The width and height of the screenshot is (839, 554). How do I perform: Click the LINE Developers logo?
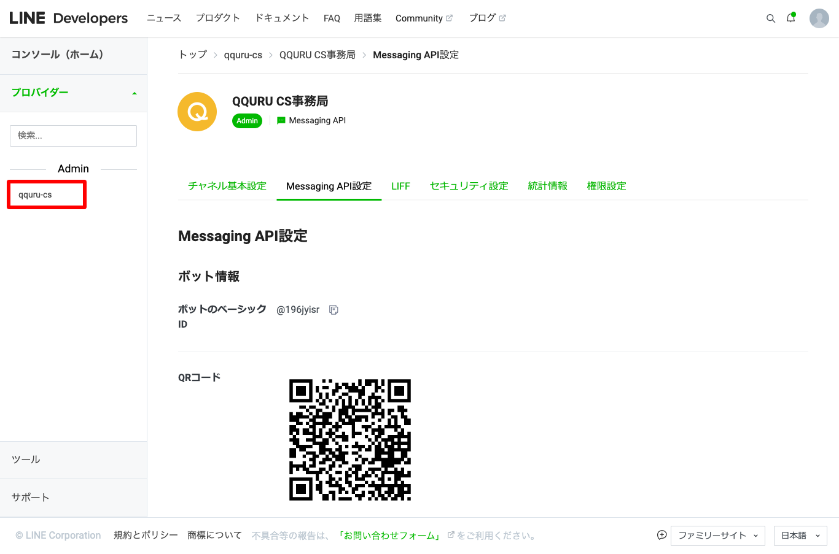click(69, 18)
